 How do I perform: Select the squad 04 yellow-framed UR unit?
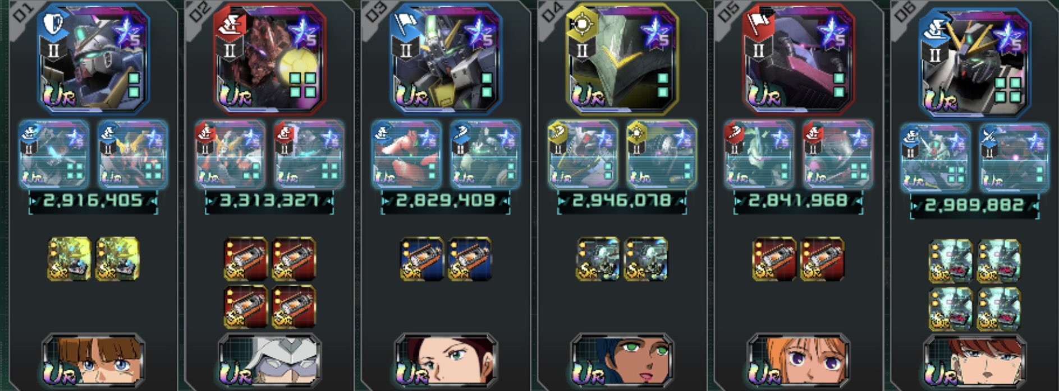(x=622, y=59)
